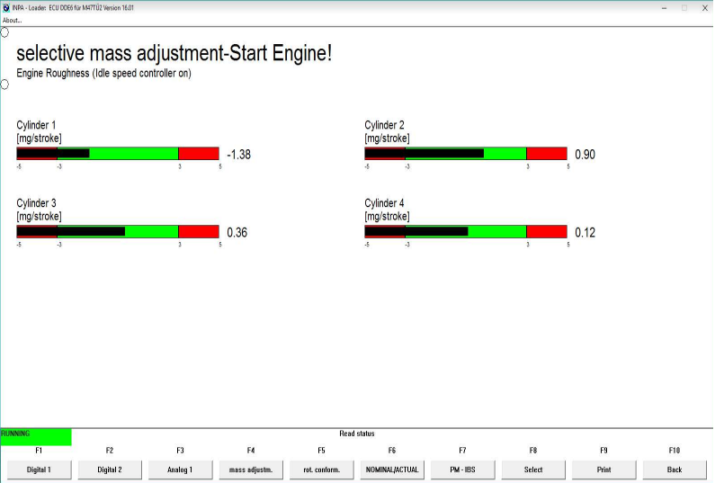Open the PM - IBS function
Screen dimensions: 715x483
[462, 470]
